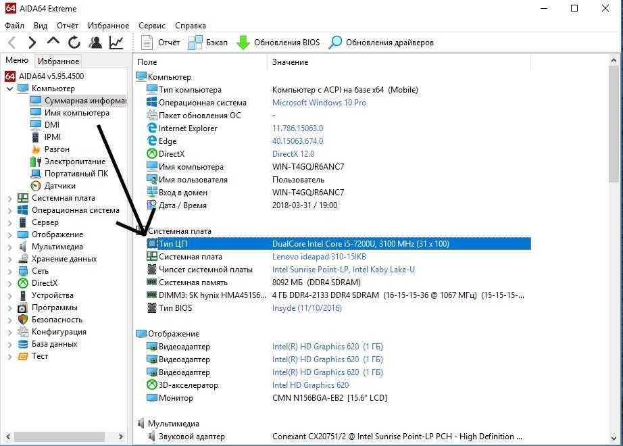623x446 pixels.
Task: Select the IPMI tree item
Action: (46, 137)
